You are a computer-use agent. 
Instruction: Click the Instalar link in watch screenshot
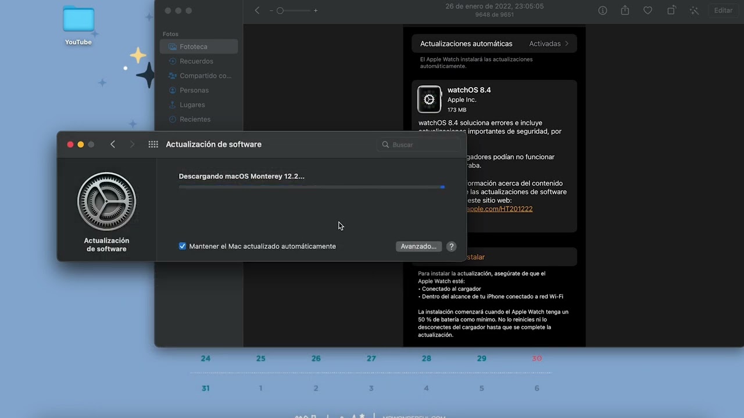[x=475, y=257]
